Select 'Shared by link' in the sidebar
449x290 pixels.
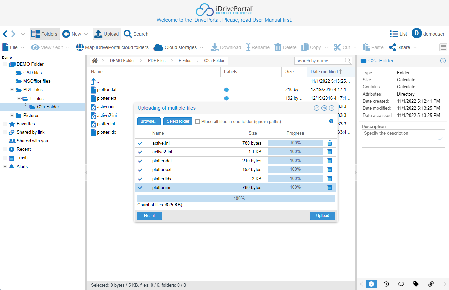(31, 132)
